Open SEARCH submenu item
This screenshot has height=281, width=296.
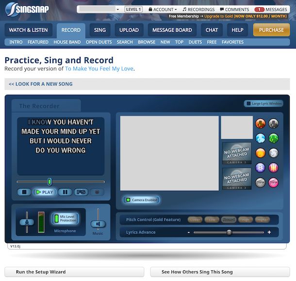125,42
